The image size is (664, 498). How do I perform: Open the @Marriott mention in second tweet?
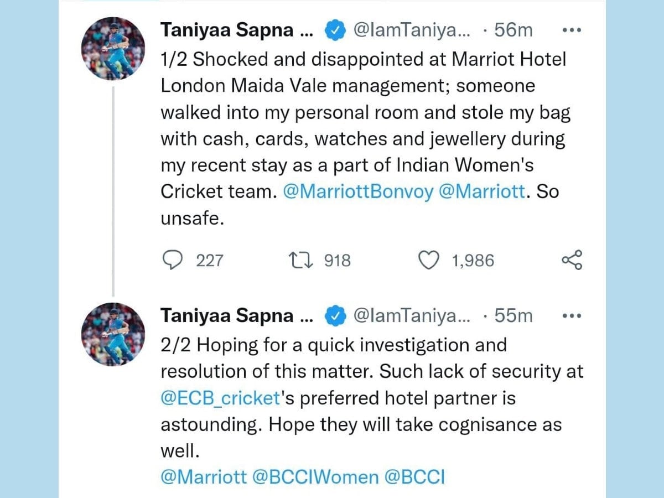pyautogui.click(x=204, y=477)
